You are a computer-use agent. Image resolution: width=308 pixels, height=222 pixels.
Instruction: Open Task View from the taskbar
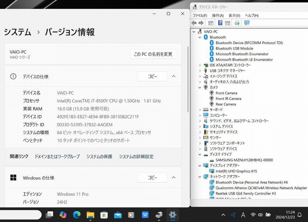[49, 215]
